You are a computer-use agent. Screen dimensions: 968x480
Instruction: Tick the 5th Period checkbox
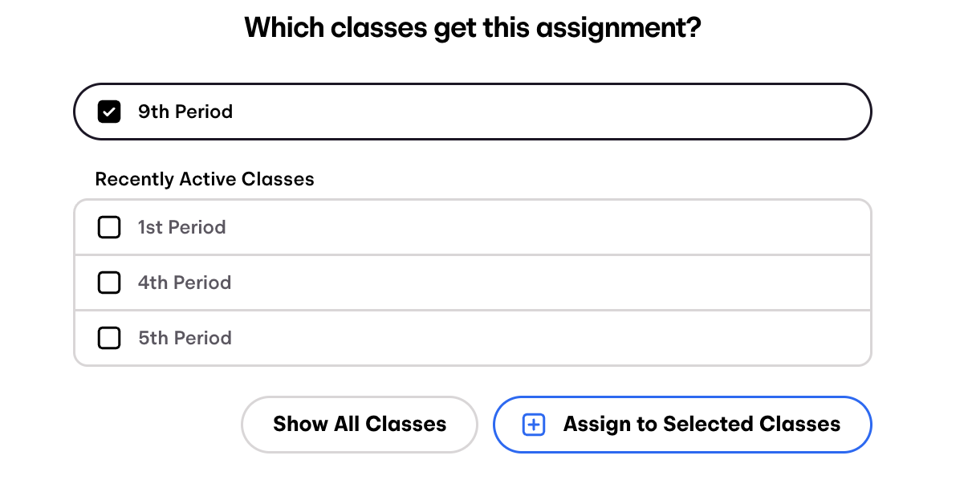pos(109,338)
